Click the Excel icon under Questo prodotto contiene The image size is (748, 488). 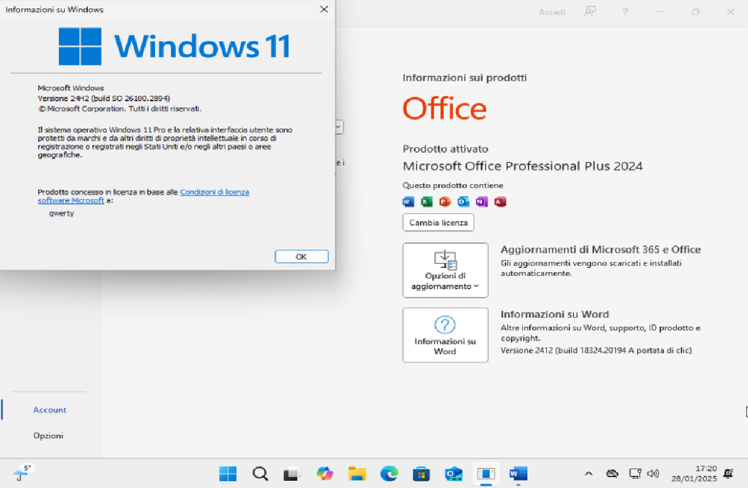[x=427, y=202]
